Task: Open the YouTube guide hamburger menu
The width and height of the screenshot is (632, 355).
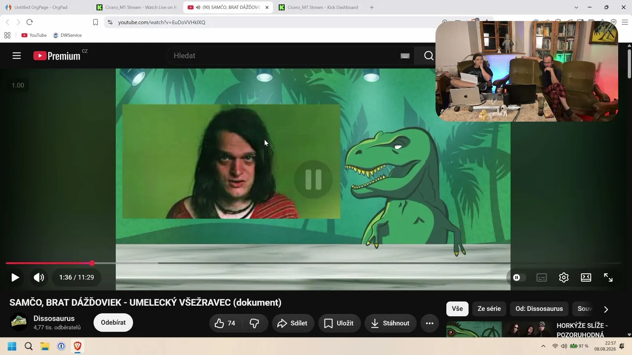Action: coord(17,56)
